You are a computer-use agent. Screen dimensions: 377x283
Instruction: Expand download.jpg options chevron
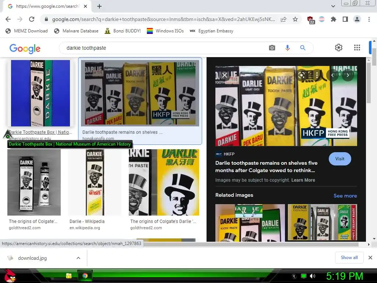[x=78, y=258]
